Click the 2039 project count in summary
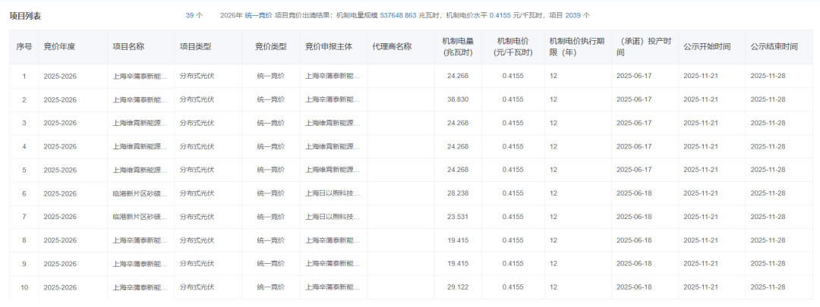 (x=573, y=15)
